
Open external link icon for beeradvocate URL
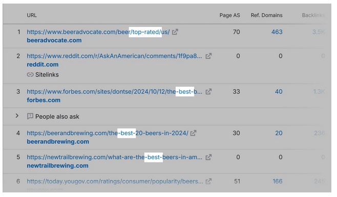click(x=175, y=32)
